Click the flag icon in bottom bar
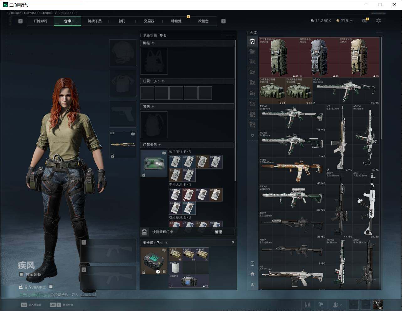This screenshot has width=402, height=311. point(321,305)
